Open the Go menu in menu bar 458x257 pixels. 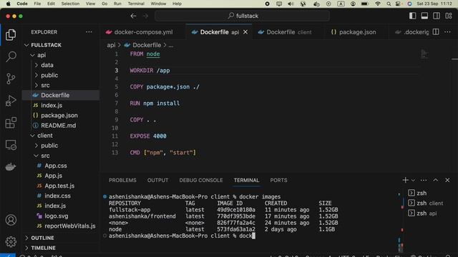tap(104, 4)
